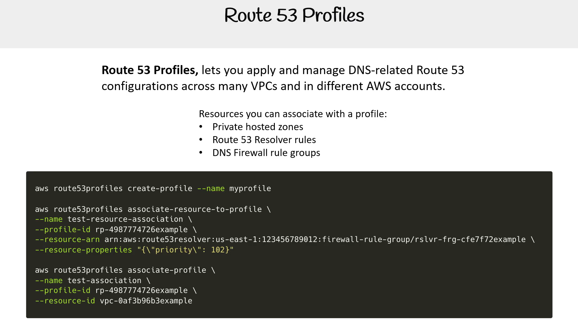
Task: Click the --resource-properties flag
Action: [84, 250]
